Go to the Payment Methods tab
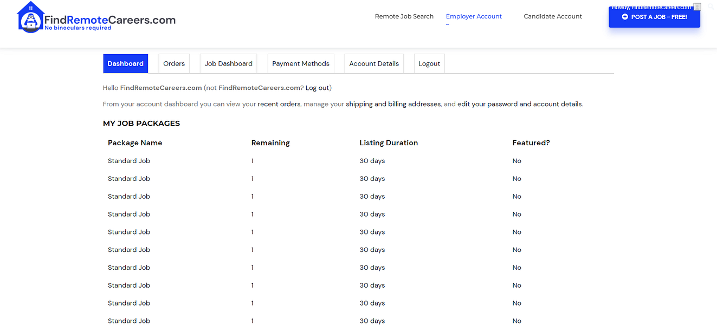The width and height of the screenshot is (717, 325). point(301,63)
